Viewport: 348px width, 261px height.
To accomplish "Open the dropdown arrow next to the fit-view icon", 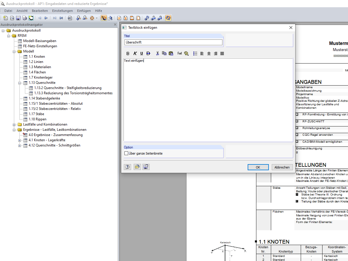I will click(x=97, y=18).
